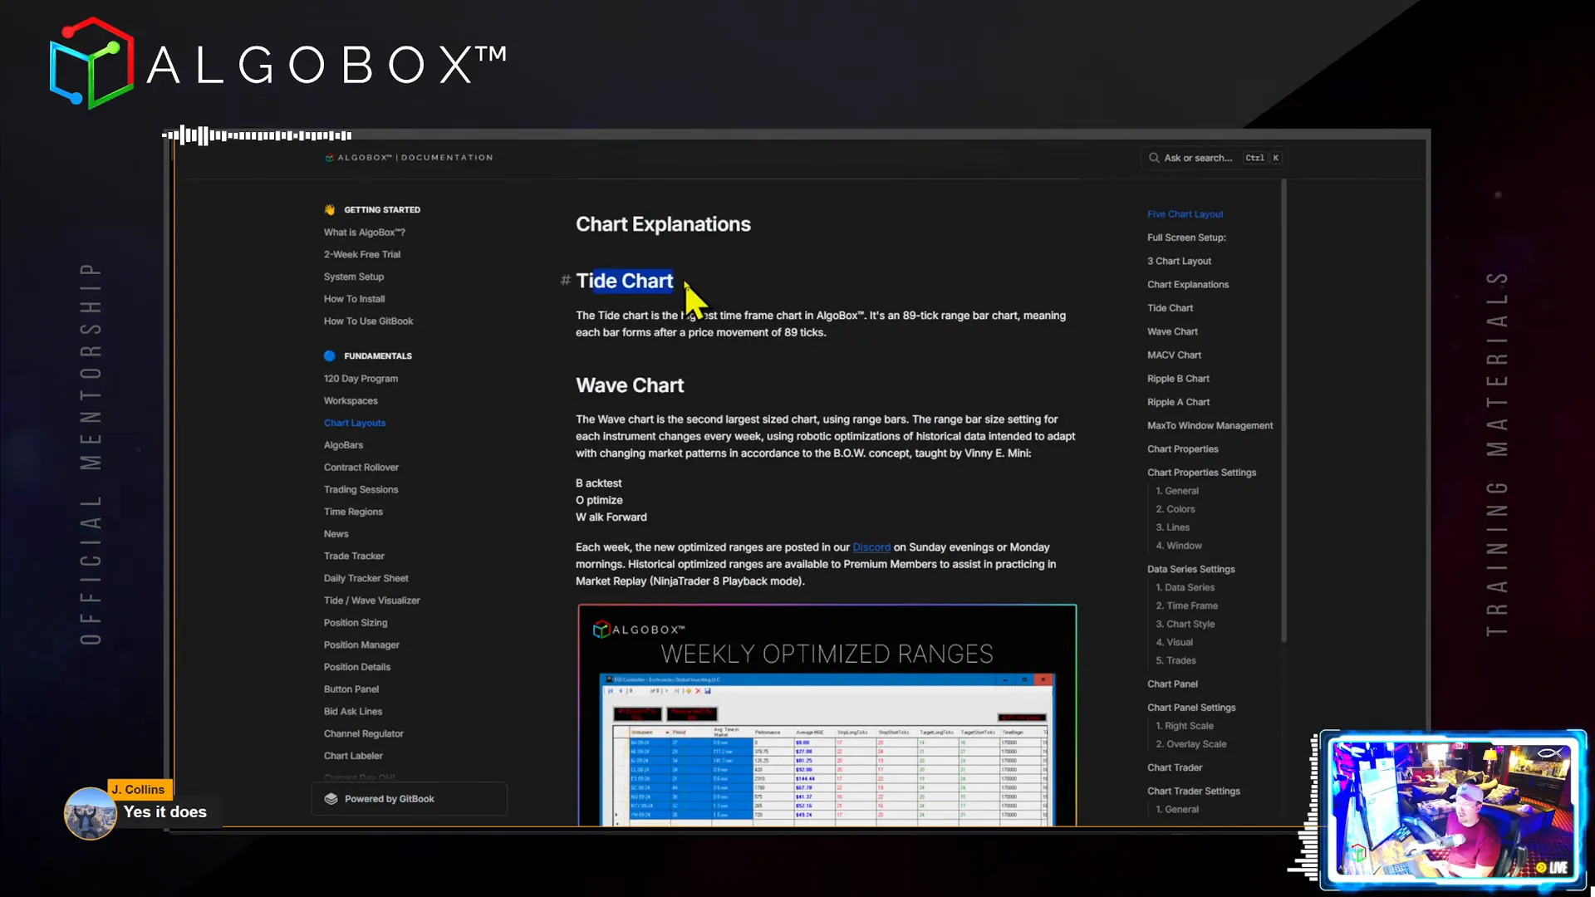Image resolution: width=1595 pixels, height=897 pixels.
Task: Jump to Chart Properties section
Action: click(x=1183, y=449)
